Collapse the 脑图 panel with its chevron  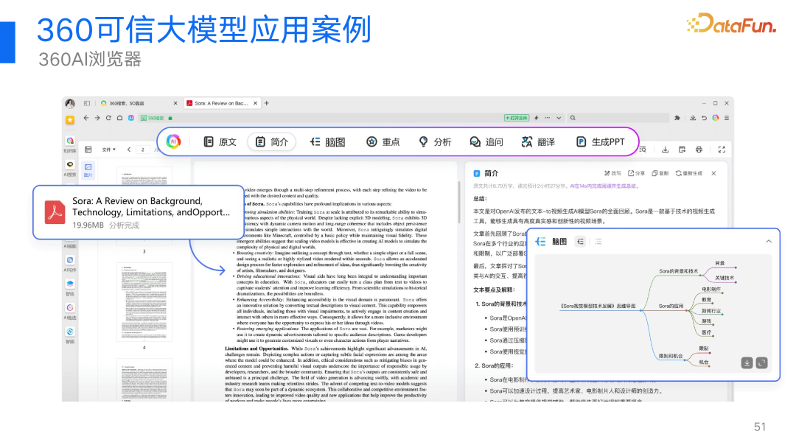(767, 242)
